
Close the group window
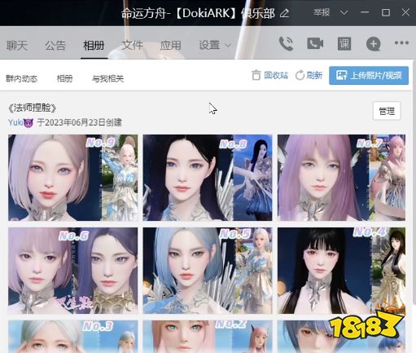pyautogui.click(x=405, y=12)
